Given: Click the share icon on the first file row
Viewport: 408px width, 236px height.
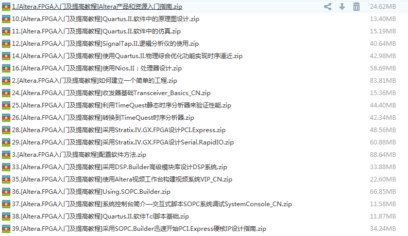Looking at the screenshot, I should (328, 7).
